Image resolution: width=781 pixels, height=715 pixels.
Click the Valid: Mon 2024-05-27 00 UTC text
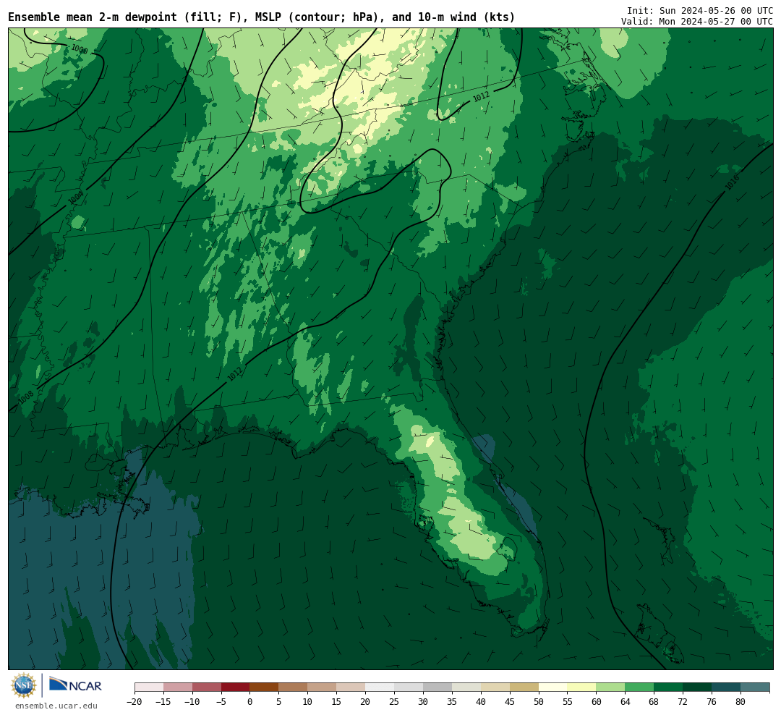pos(697,22)
